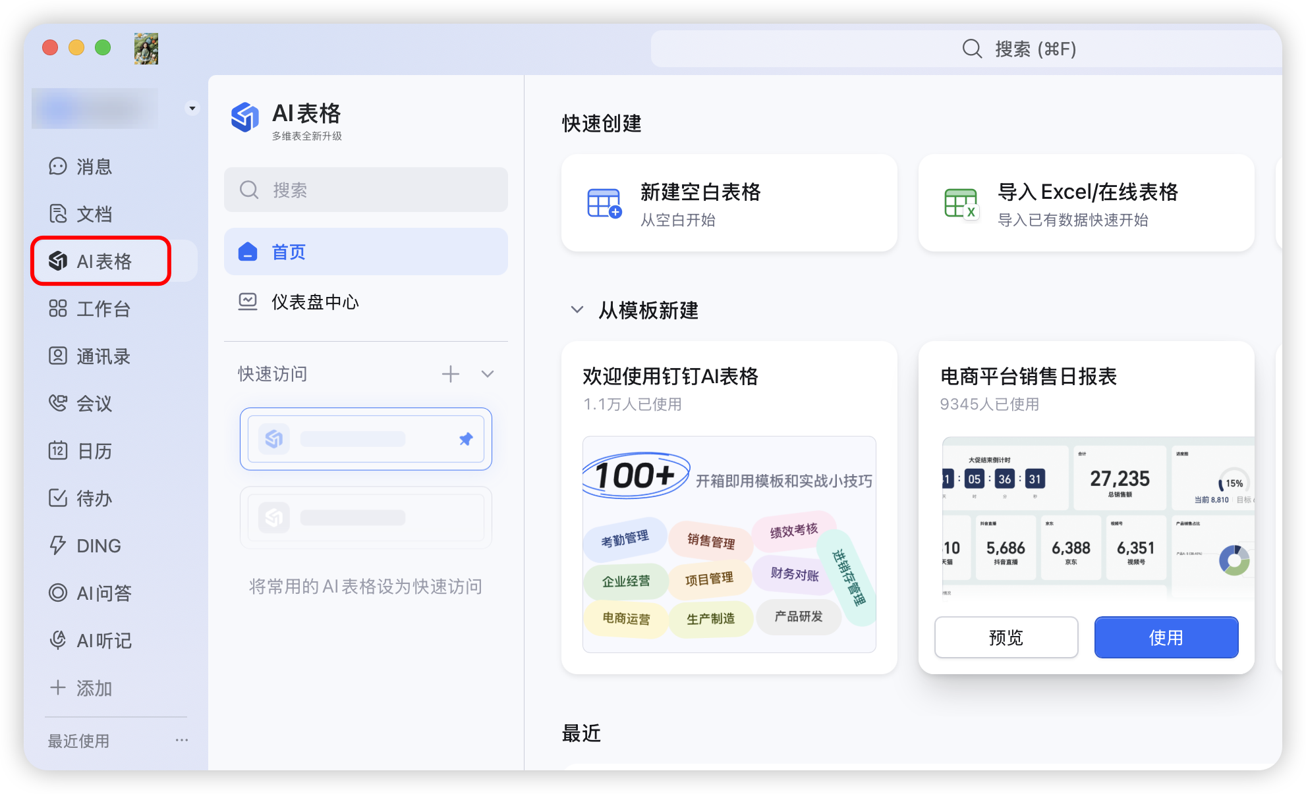Click 使用 button on sales report template
This screenshot has width=1306, height=794.
pyautogui.click(x=1166, y=637)
